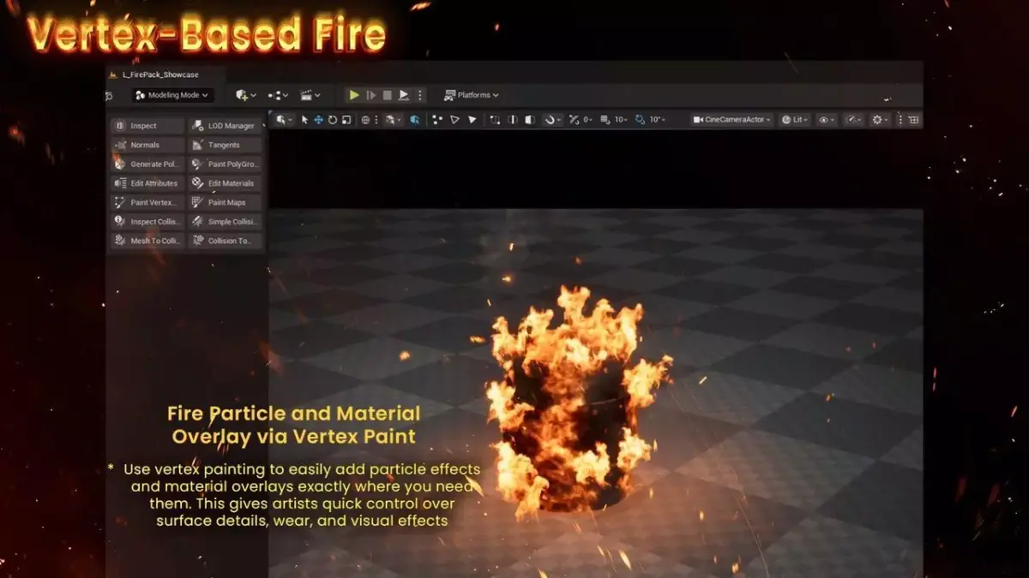This screenshot has width=1029, height=578.
Task: Open the scale snap value 0 dropdown
Action: point(587,120)
